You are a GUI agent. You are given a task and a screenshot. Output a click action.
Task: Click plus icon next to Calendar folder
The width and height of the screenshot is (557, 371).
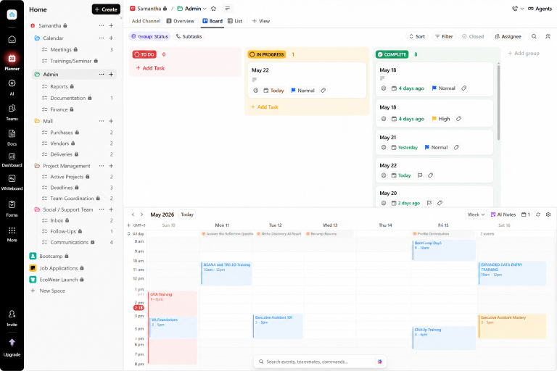point(111,38)
